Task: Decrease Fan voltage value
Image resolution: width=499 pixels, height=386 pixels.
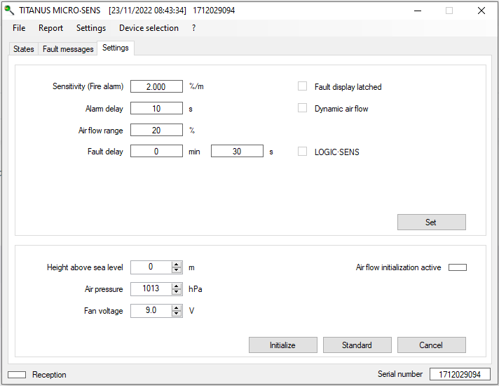Action: (x=177, y=313)
